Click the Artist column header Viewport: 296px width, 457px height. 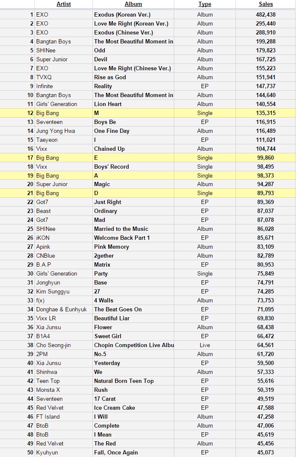(x=63, y=4)
